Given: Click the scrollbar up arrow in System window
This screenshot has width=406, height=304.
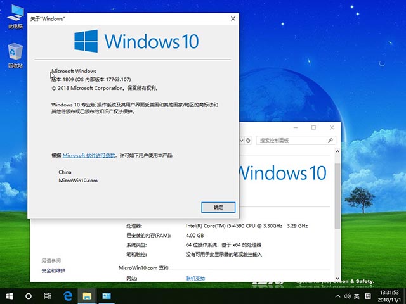Looking at the screenshot, I should [x=337, y=151].
